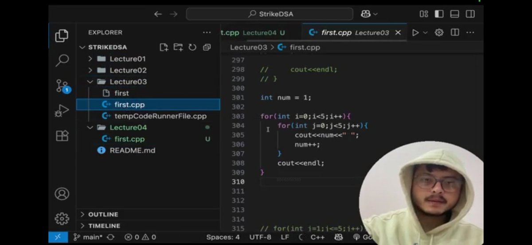
Task: Click the Copilot icon in title bar
Action: click(366, 14)
